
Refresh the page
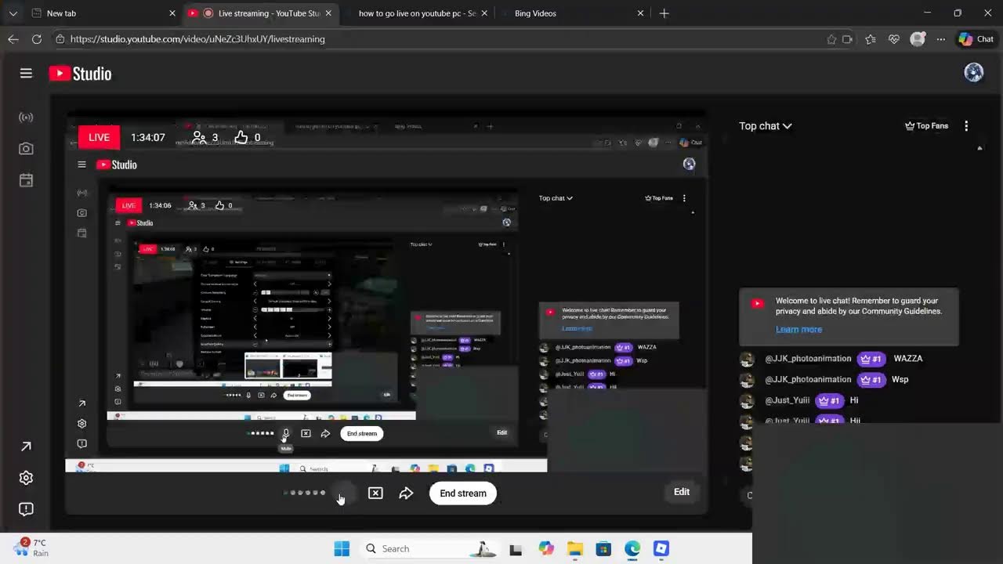point(37,39)
